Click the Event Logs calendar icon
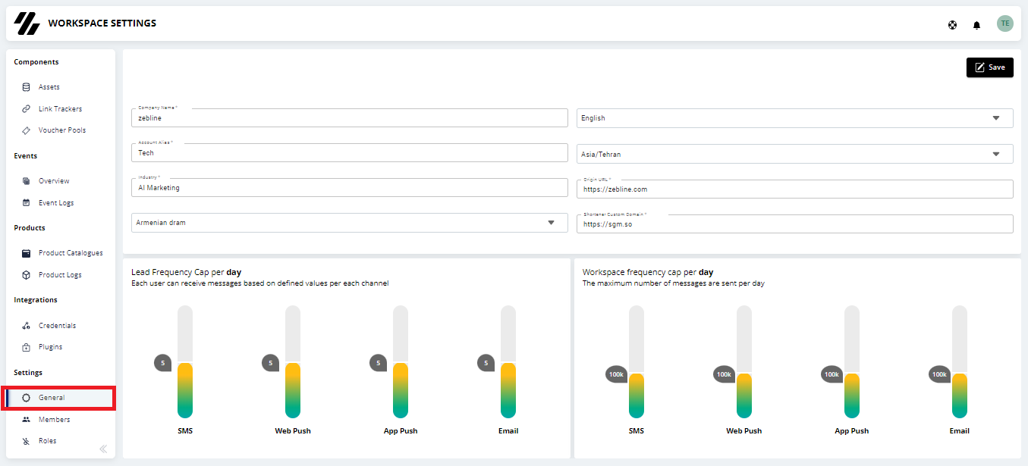 [x=26, y=203]
